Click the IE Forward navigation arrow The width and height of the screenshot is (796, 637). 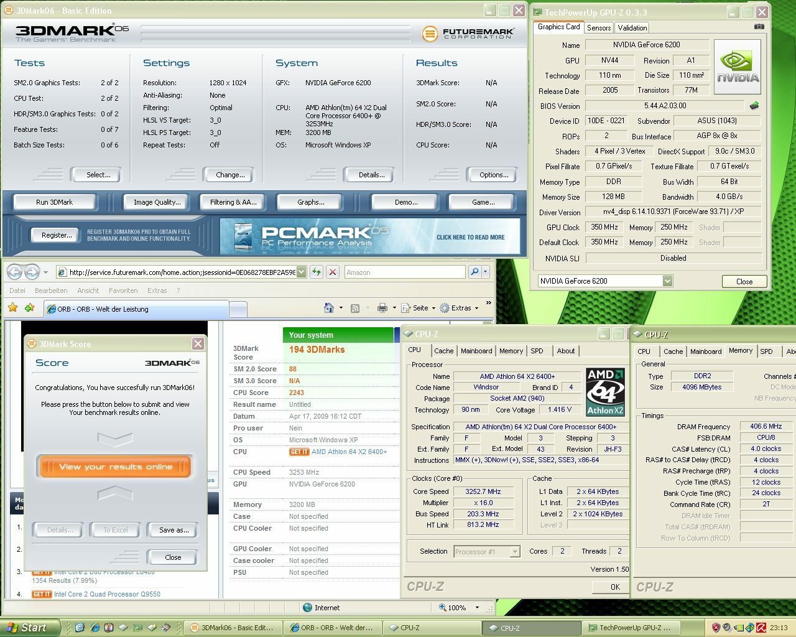pyautogui.click(x=31, y=272)
